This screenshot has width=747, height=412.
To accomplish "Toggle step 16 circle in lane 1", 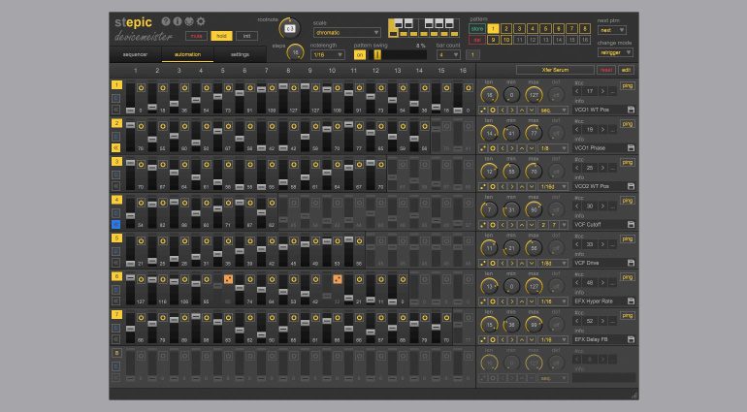I will (x=469, y=88).
